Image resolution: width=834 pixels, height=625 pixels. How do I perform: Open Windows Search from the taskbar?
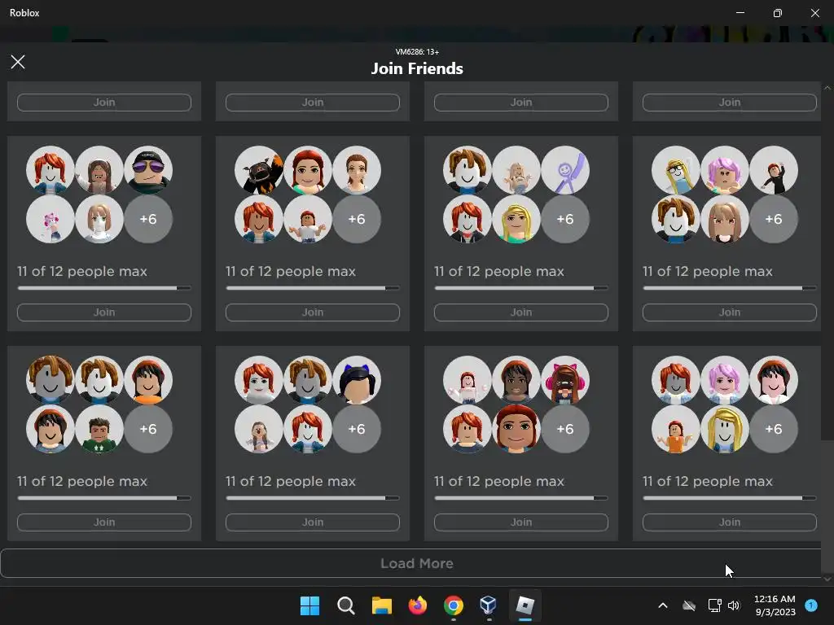pos(345,605)
